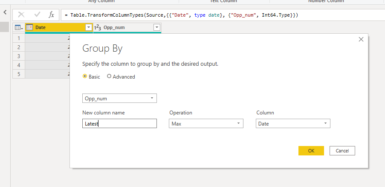Click inside the formula bar text
The width and height of the screenshot is (385, 187).
[x=182, y=15]
